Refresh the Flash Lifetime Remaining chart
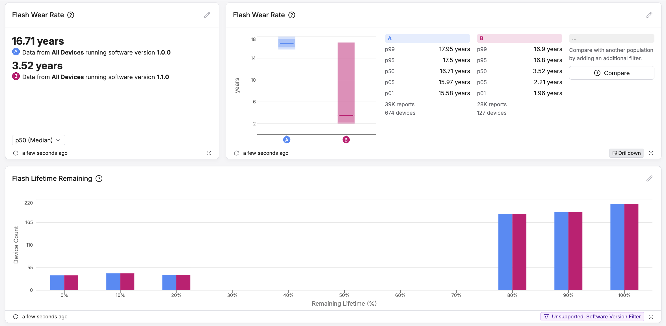Screen dimensions: 666x326 click(15, 316)
